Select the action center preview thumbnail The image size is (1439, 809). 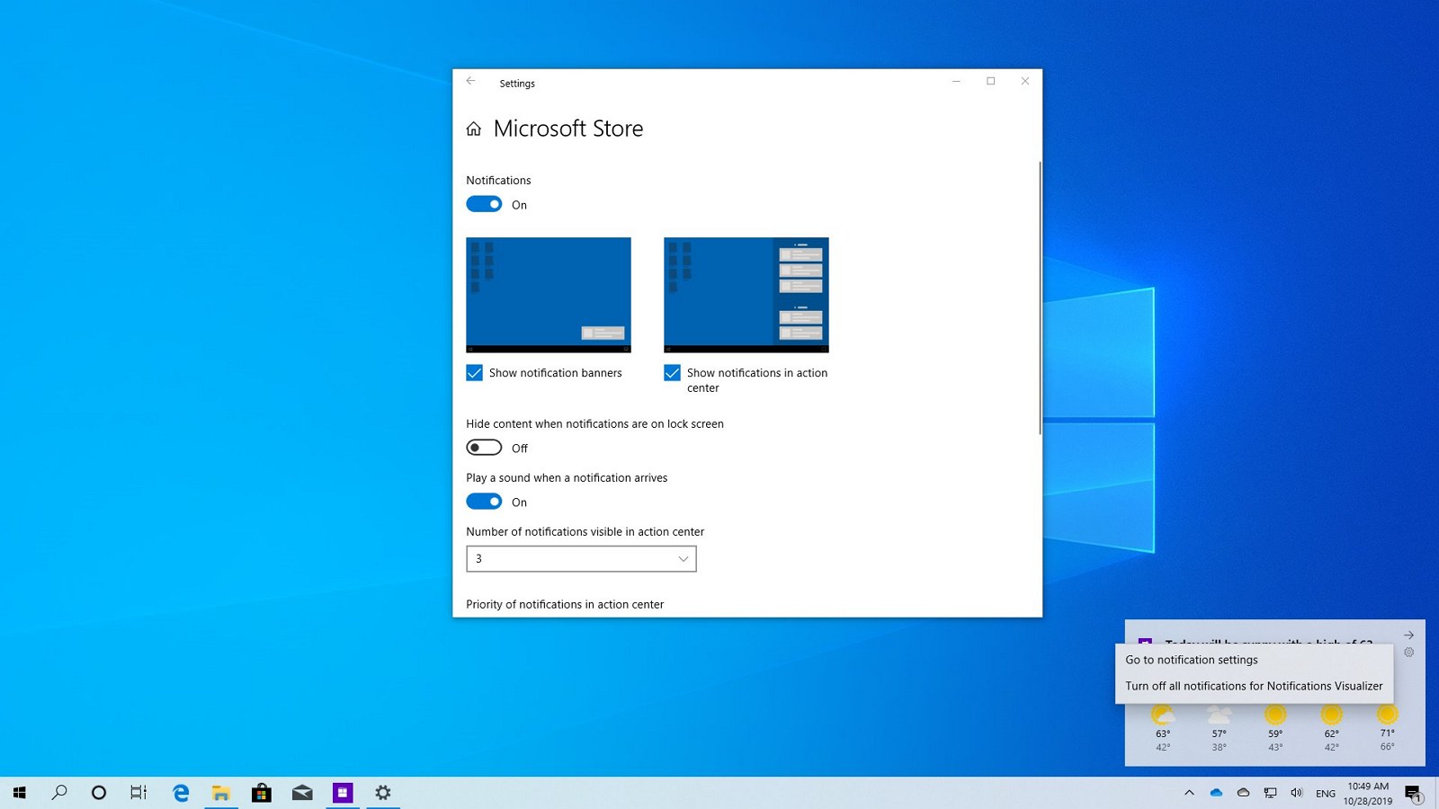(746, 295)
